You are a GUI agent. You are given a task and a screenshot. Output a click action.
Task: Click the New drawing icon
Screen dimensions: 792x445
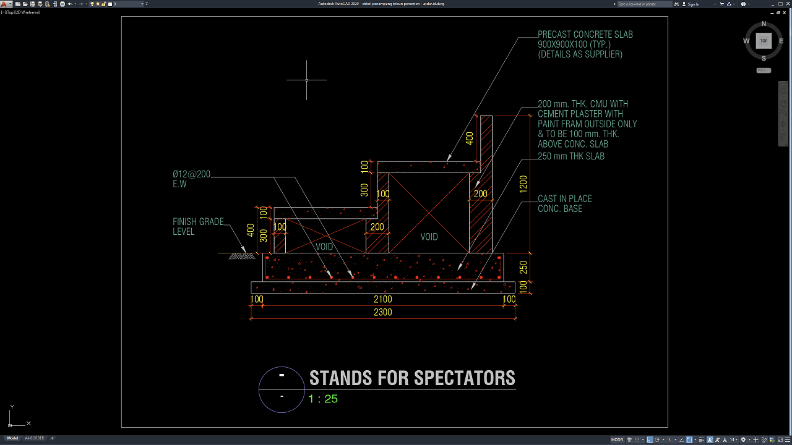tap(18, 4)
